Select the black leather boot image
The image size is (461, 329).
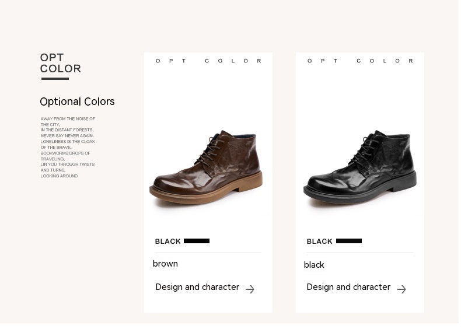pyautogui.click(x=359, y=169)
